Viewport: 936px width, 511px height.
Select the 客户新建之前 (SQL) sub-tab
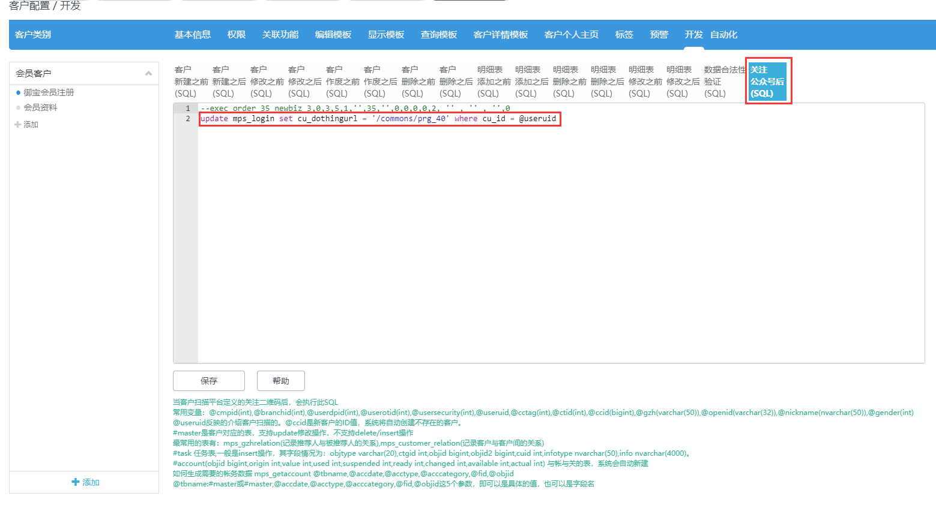pos(191,82)
